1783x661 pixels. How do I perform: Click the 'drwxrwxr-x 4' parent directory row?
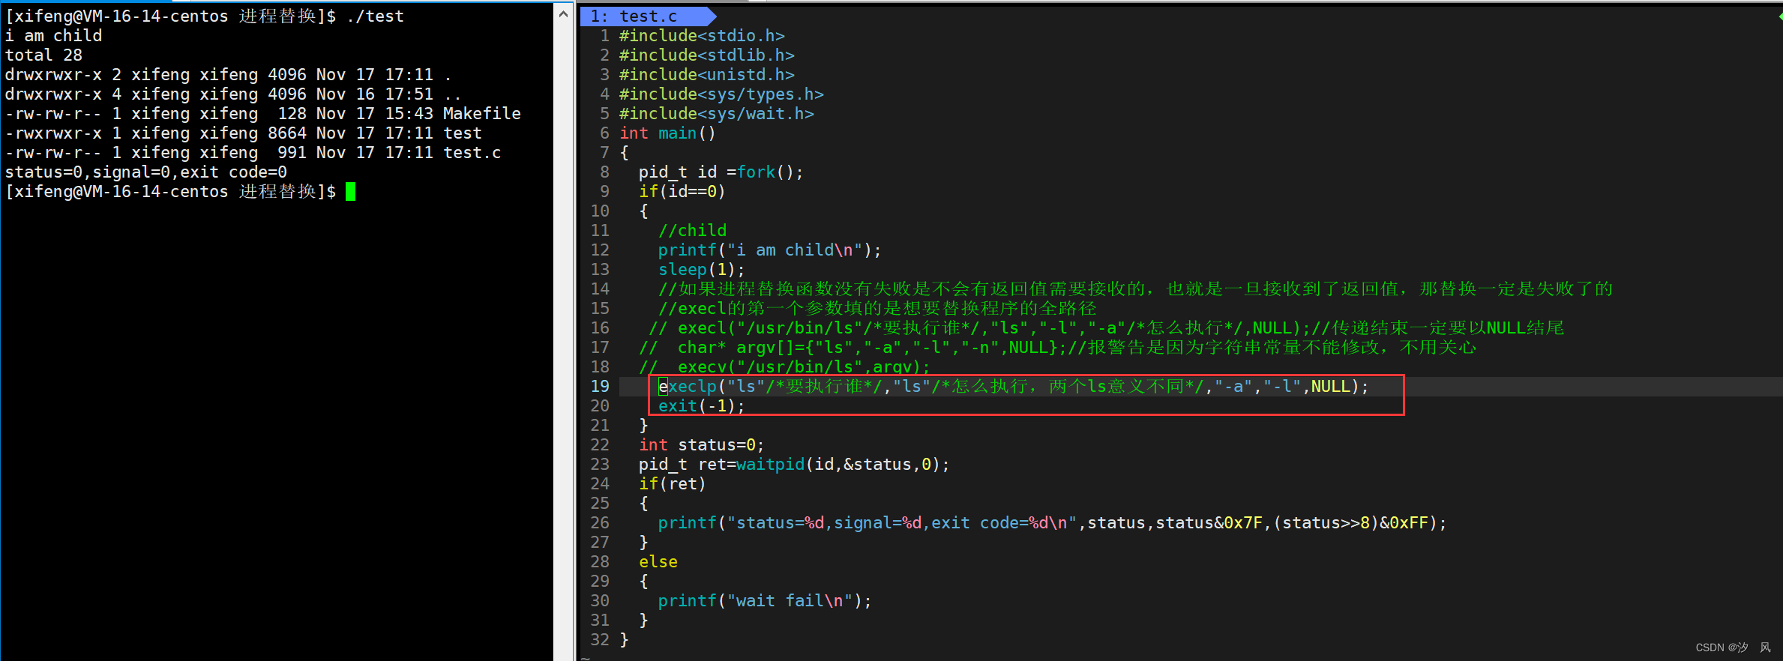click(232, 94)
